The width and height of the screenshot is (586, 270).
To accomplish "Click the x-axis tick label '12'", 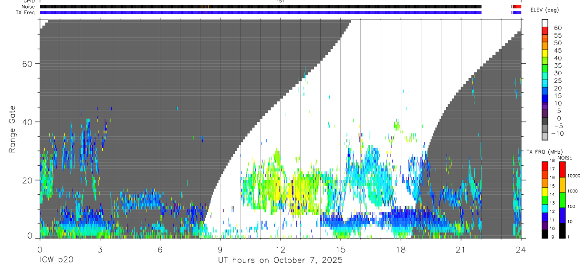I will coord(280,250).
